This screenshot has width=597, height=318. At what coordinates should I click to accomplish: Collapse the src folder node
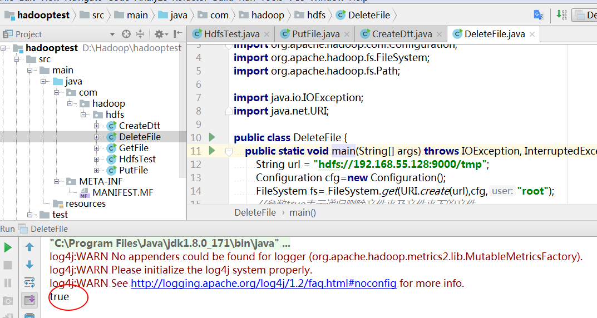click(16, 59)
